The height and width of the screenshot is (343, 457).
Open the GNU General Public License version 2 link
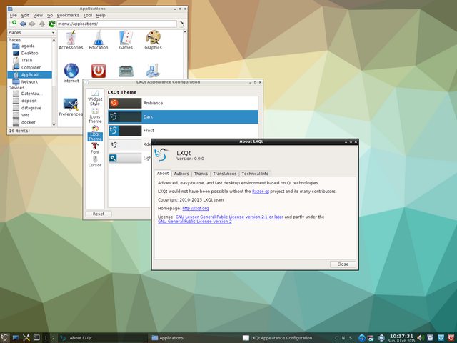[195, 222]
